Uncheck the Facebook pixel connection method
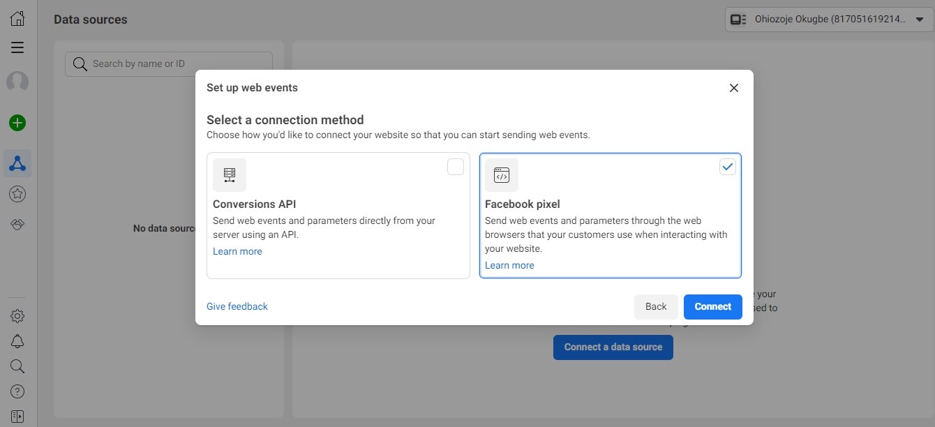 727,166
